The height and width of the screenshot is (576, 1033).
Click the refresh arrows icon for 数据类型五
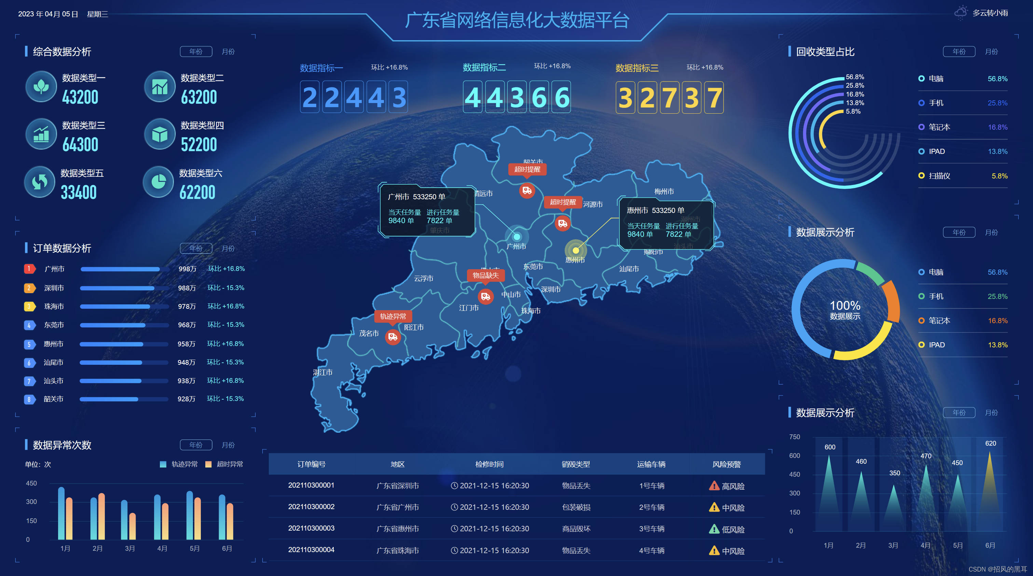point(40,182)
